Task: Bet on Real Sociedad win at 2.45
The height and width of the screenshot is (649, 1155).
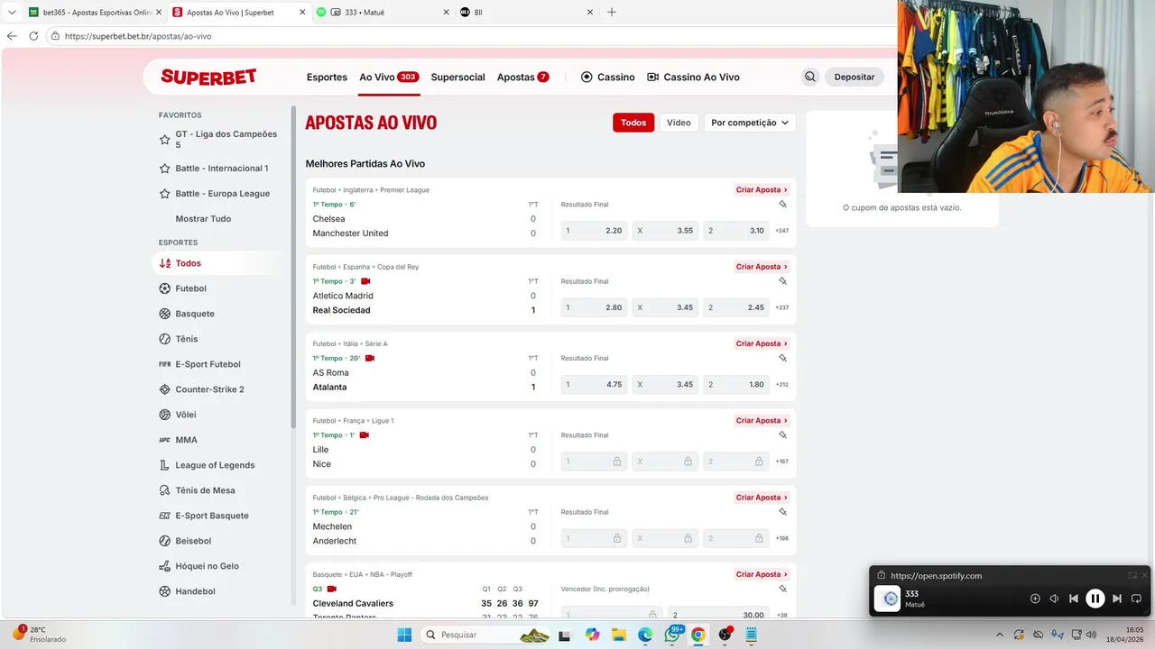Action: pyautogui.click(x=736, y=307)
